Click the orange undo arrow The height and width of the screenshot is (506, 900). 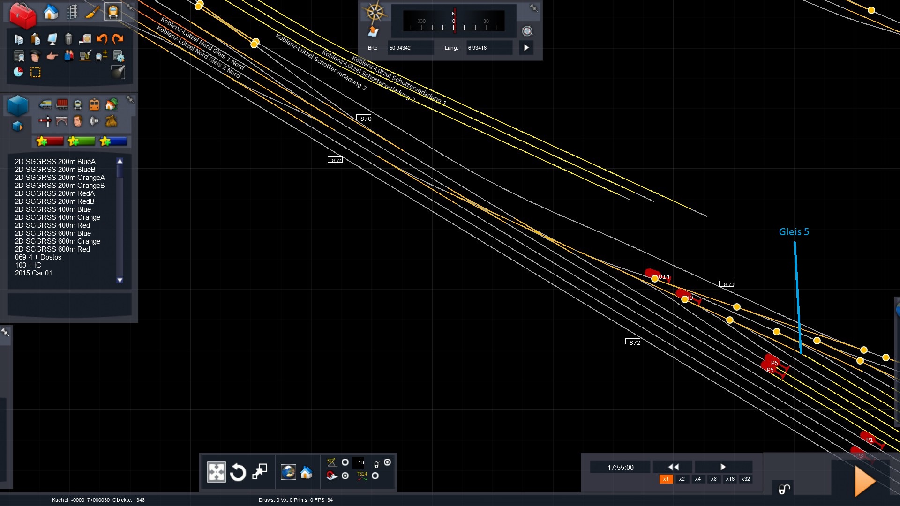(102, 39)
